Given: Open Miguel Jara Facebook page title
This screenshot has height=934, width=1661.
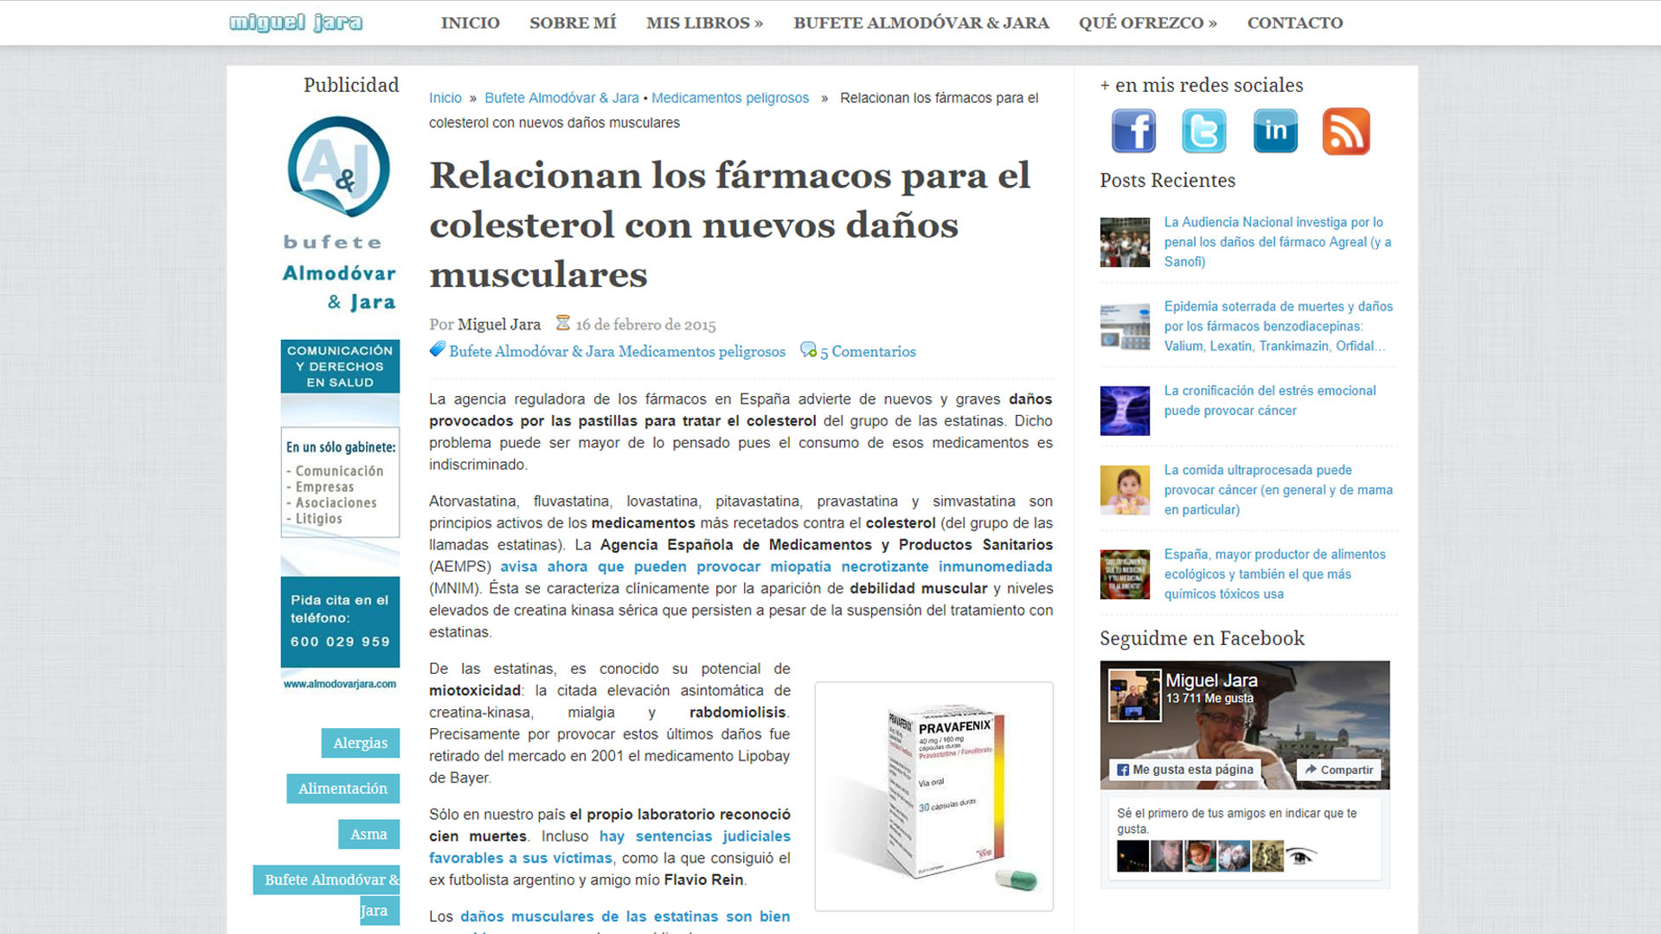Looking at the screenshot, I should [1211, 681].
